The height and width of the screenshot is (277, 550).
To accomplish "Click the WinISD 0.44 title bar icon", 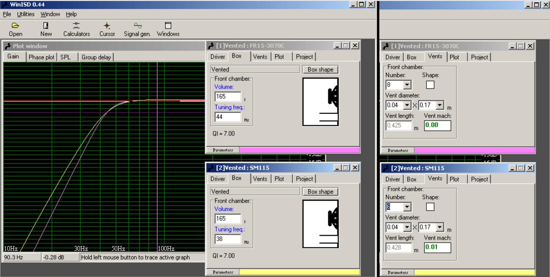I will point(4,4).
